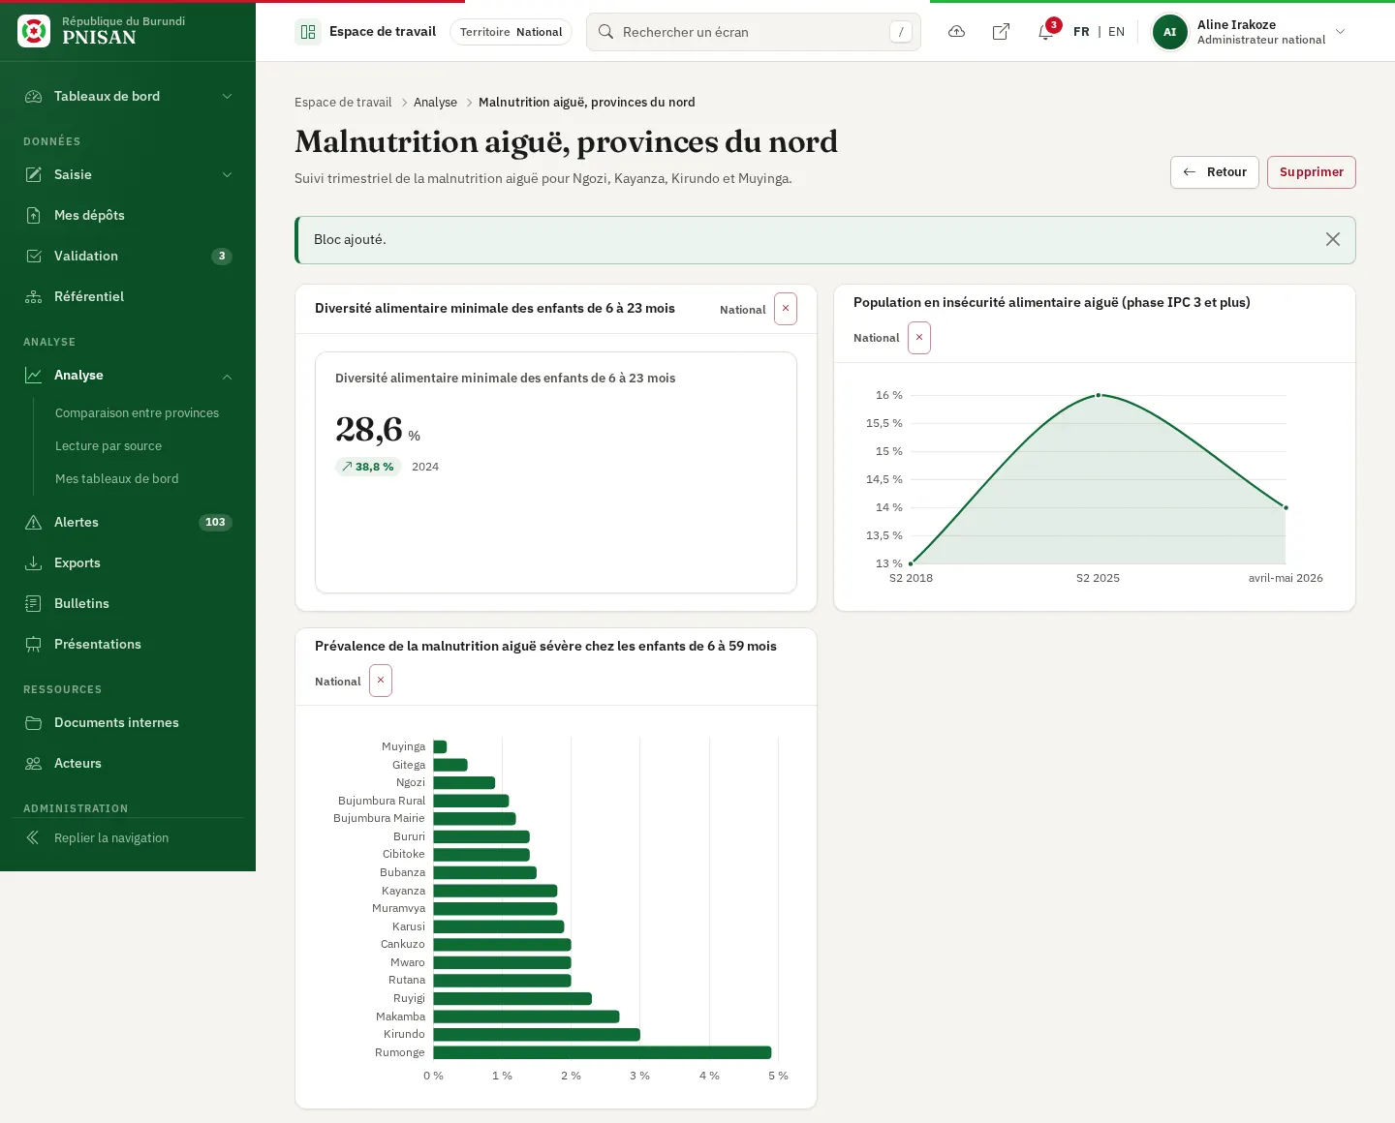Follow the Analyse breadcrumb link
The height and width of the screenshot is (1123, 1395).
435,102
